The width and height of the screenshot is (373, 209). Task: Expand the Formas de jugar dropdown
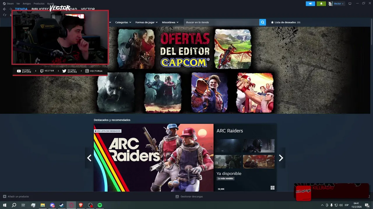[x=146, y=22]
